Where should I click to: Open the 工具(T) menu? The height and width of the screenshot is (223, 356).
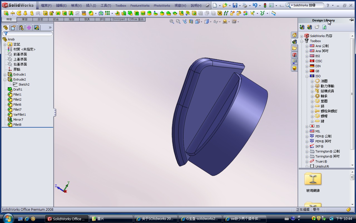click(106, 6)
